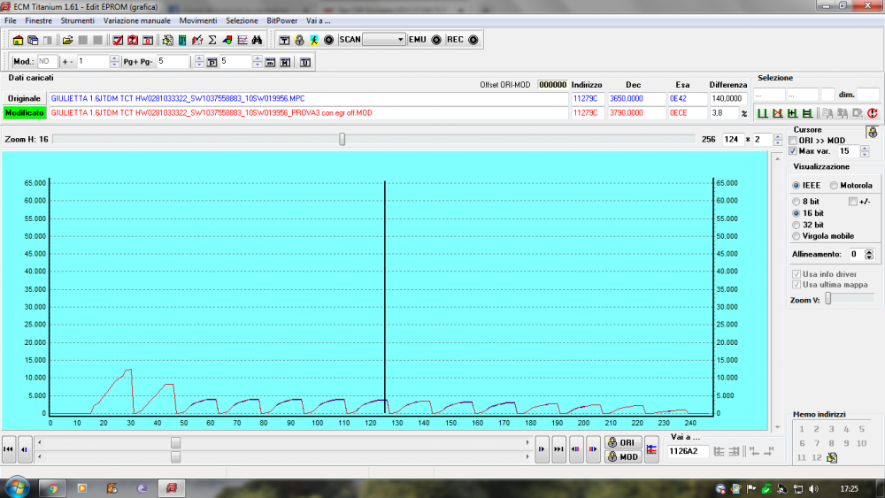Click the binoculars search icon

coord(258,40)
